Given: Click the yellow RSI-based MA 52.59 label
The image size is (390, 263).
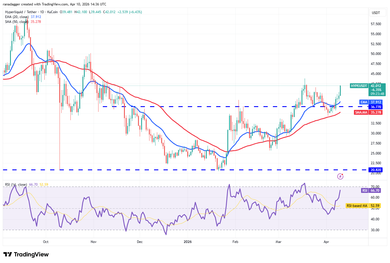Looking at the screenshot, I should coord(363,206).
